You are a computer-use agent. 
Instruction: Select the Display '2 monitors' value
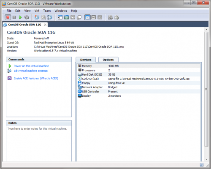[114, 96]
